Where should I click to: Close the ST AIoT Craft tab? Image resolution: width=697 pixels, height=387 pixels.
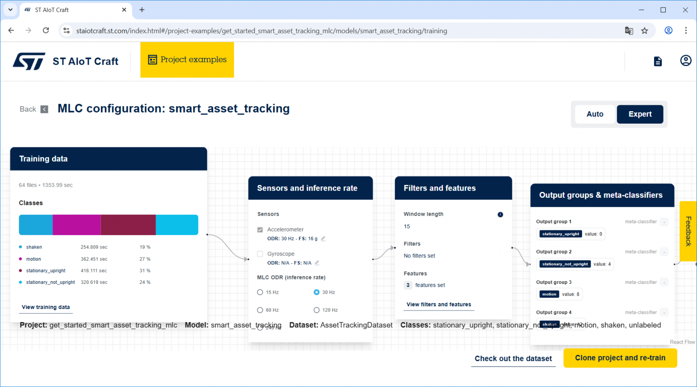(124, 9)
